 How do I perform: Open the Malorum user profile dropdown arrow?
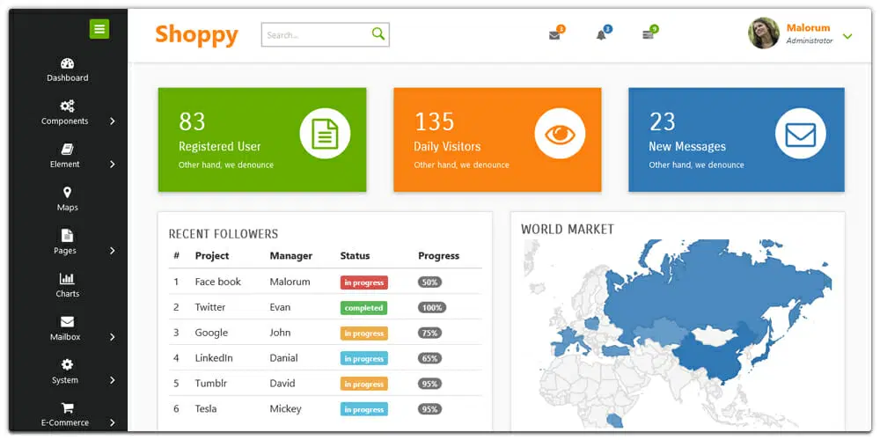pyautogui.click(x=847, y=36)
